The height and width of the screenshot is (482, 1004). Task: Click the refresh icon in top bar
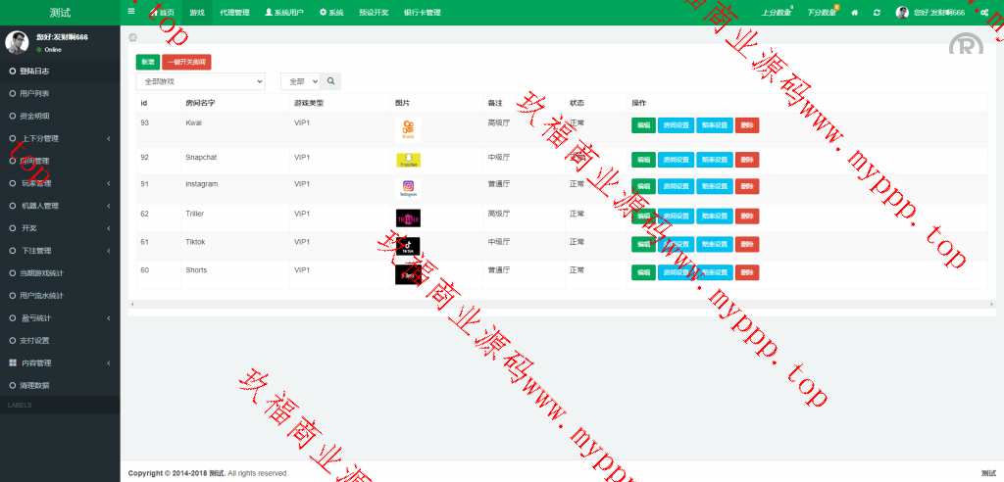click(x=877, y=13)
